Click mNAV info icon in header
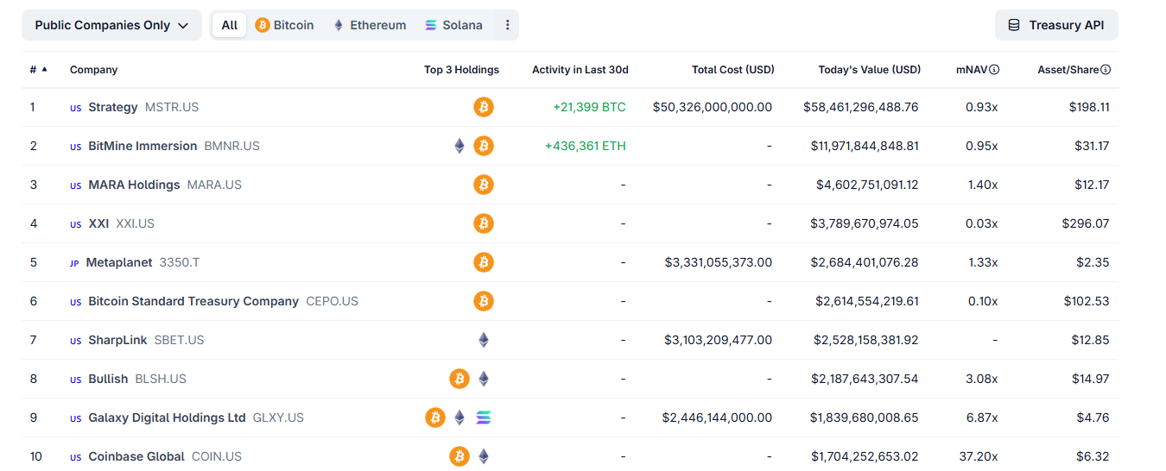Image resolution: width=1166 pixels, height=471 pixels. pyautogui.click(x=994, y=70)
